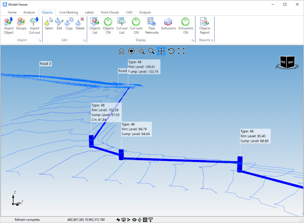The width and height of the screenshot is (304, 223).
Task: Click the Refresh complete status text
Action: pos(27,220)
